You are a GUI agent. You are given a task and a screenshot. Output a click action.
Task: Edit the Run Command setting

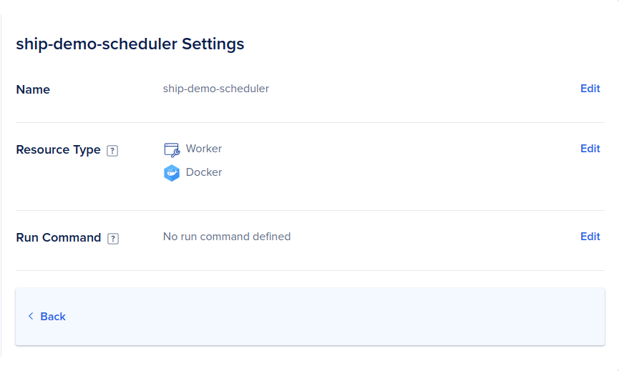pyautogui.click(x=590, y=237)
